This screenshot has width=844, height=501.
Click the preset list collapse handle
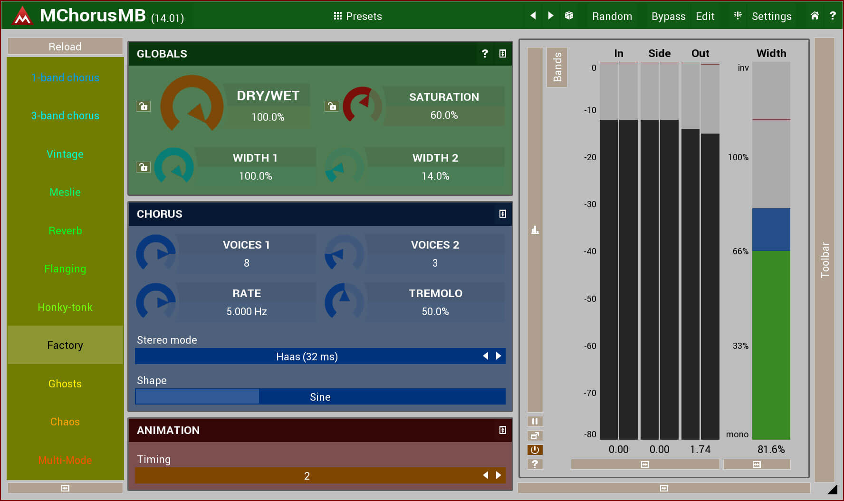point(65,488)
